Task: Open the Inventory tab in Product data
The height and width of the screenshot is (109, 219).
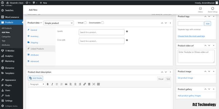Action: click(34, 36)
